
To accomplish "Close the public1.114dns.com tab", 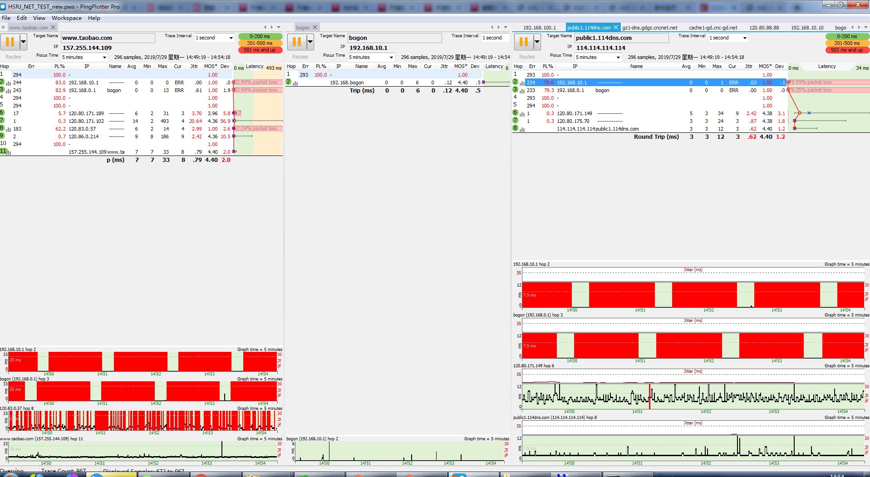I will pyautogui.click(x=616, y=27).
